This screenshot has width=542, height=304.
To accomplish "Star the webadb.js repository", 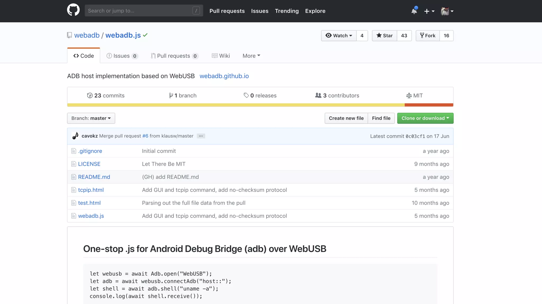I will tap(385, 36).
